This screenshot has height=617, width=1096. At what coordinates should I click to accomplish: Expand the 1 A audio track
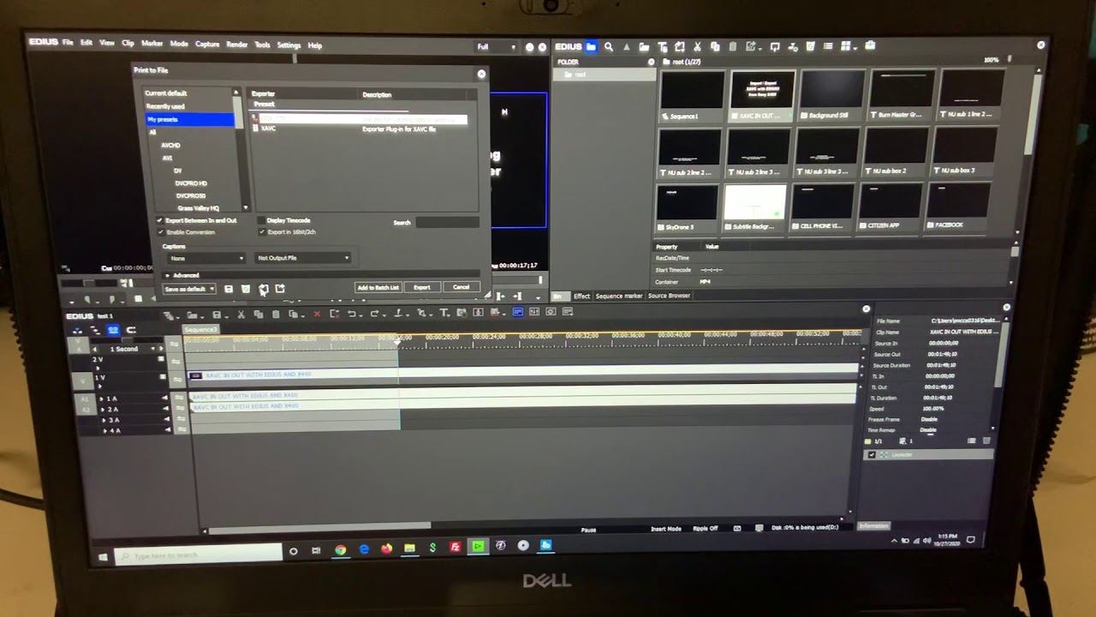coord(102,399)
